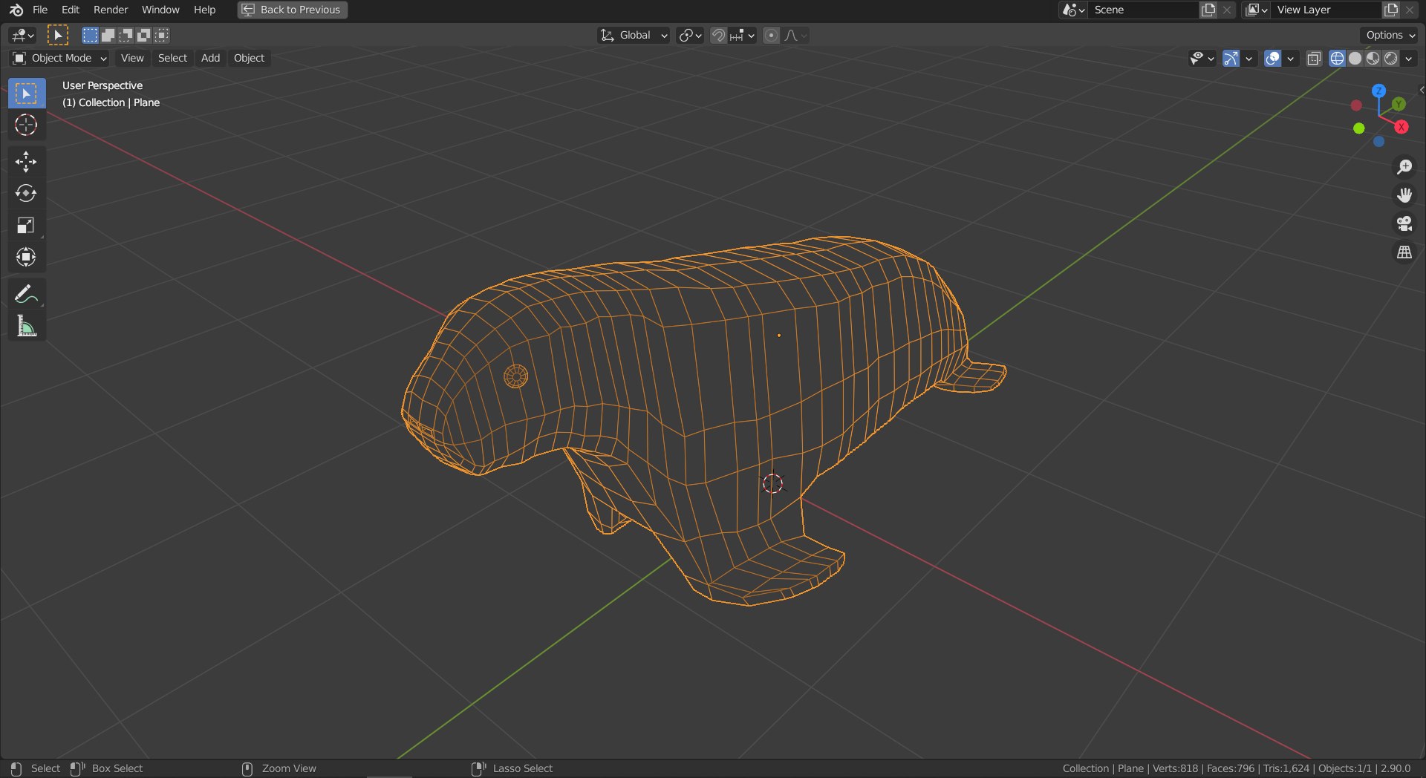The width and height of the screenshot is (1426, 778).
Task: Open the viewport Select menu
Action: point(172,58)
